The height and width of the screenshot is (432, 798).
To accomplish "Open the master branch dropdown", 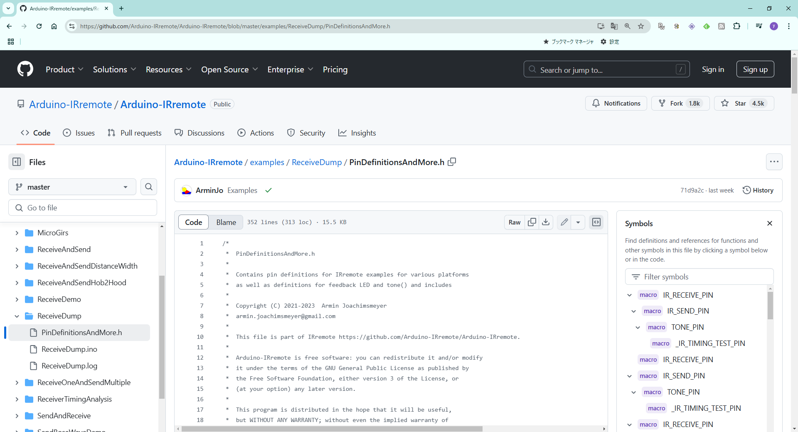I will point(72,187).
